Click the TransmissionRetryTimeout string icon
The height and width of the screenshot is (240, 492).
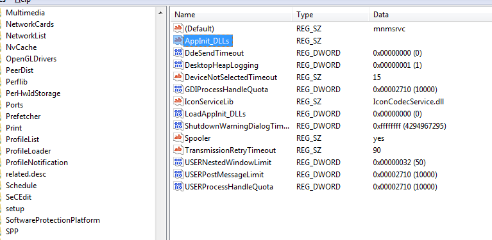[x=178, y=150]
